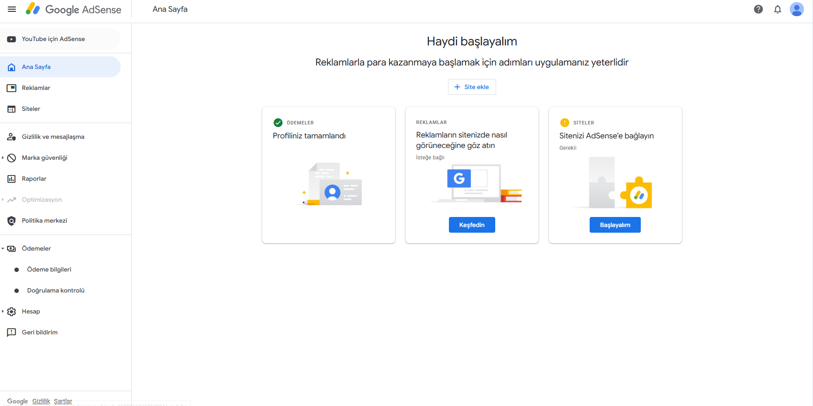The height and width of the screenshot is (406, 813).
Task: Click the Marka güvenliği block icon
Action: [x=12, y=158]
